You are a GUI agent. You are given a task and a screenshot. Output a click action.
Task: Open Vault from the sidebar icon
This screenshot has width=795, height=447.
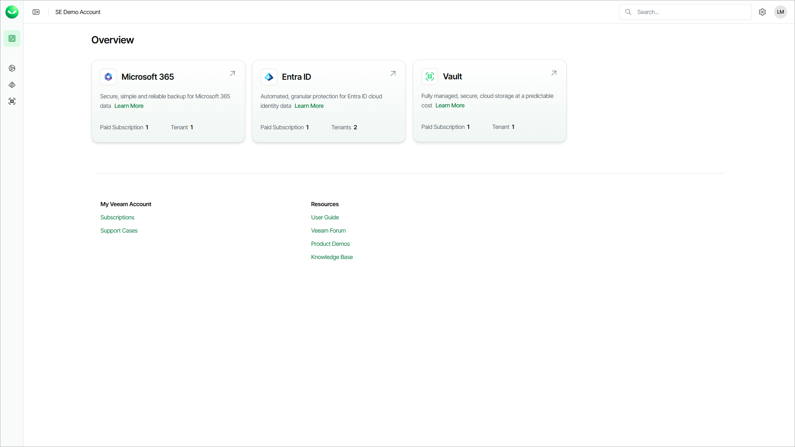pos(12,101)
